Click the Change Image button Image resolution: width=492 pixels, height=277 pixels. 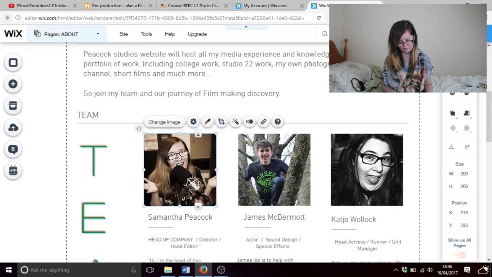(164, 122)
